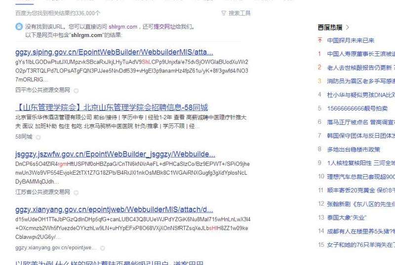Click the 58同城 source label

click(24, 137)
